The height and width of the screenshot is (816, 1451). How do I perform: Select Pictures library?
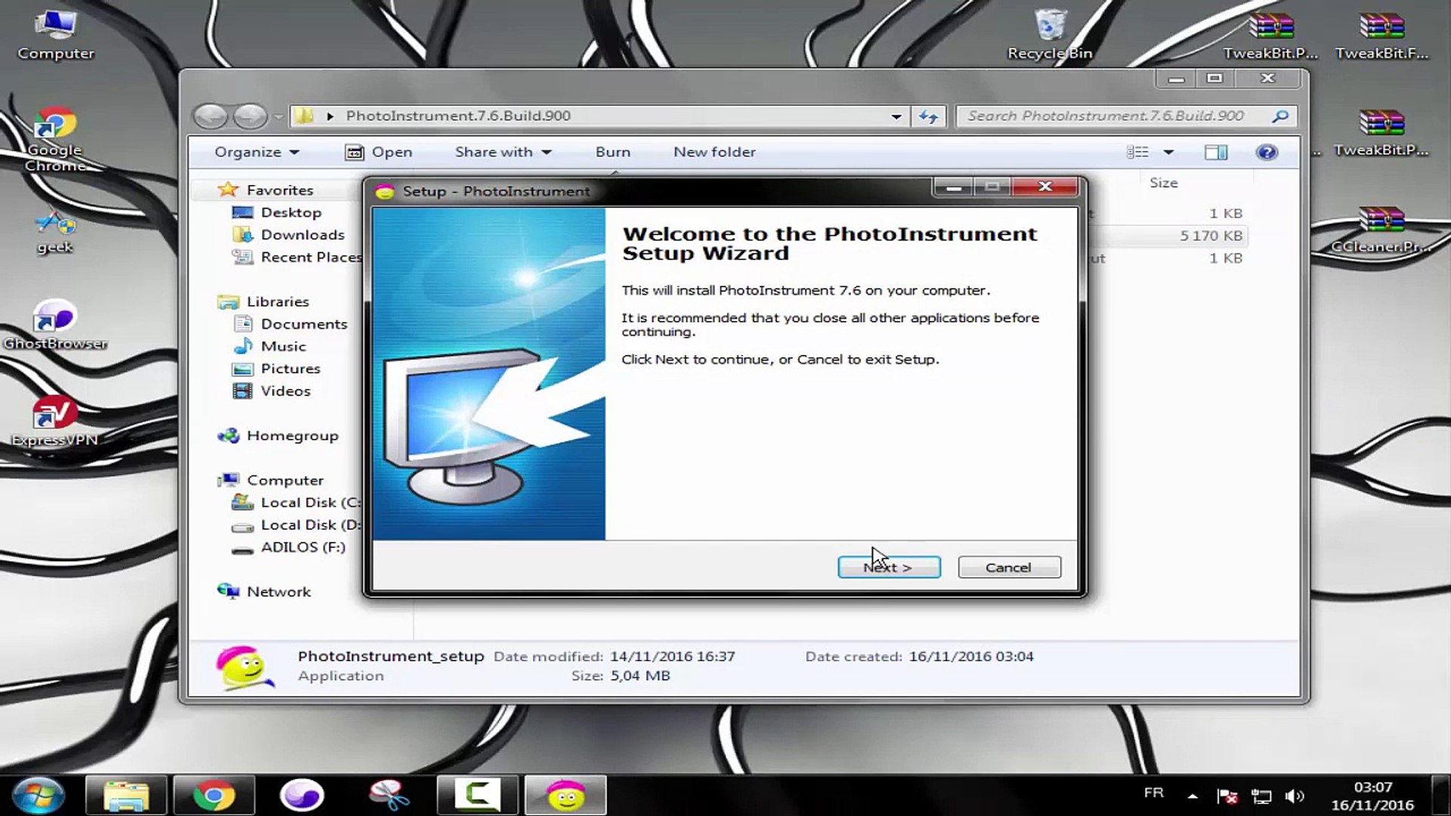click(290, 369)
